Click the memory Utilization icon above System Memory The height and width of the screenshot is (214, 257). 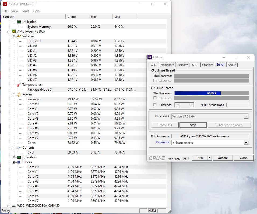click(x=19, y=22)
